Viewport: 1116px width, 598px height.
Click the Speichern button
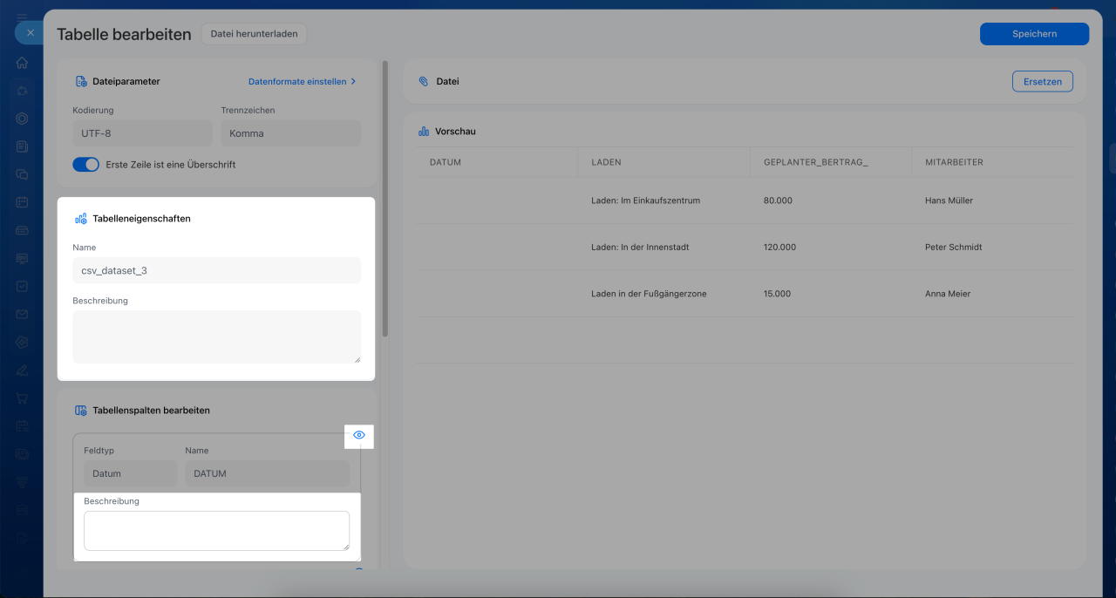[1034, 34]
